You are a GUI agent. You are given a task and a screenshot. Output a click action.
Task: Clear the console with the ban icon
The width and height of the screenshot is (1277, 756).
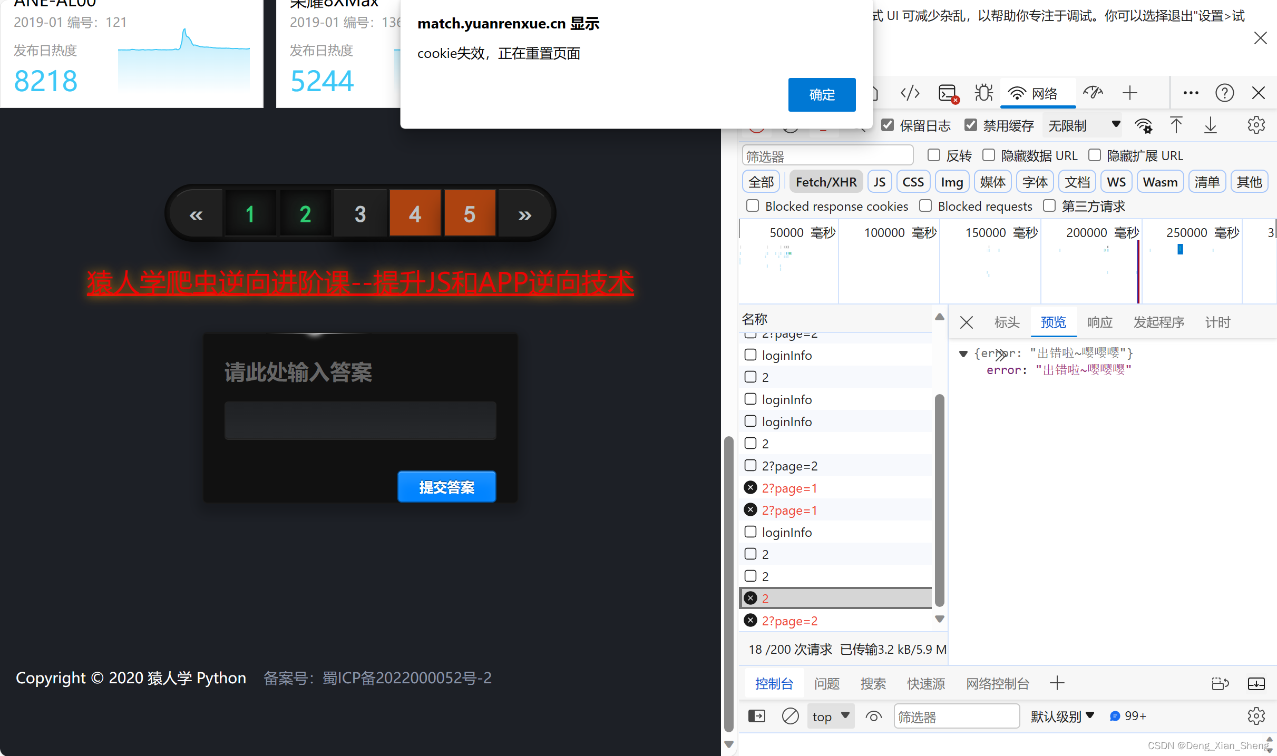click(x=790, y=716)
